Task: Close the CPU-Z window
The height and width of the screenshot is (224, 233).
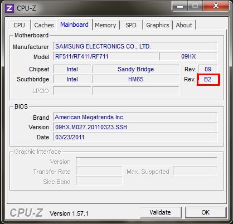Action: 216,6
